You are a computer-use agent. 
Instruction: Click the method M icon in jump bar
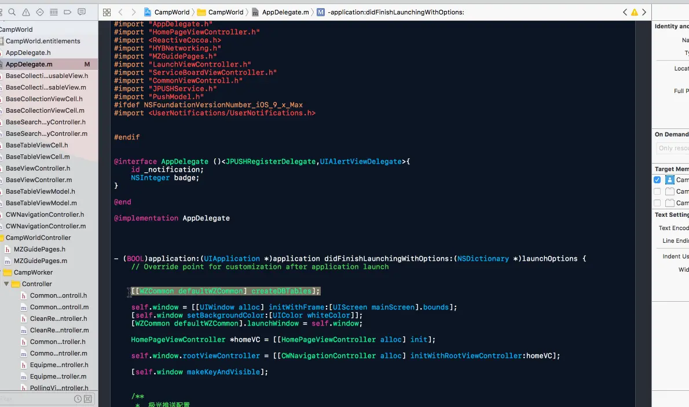pyautogui.click(x=321, y=12)
